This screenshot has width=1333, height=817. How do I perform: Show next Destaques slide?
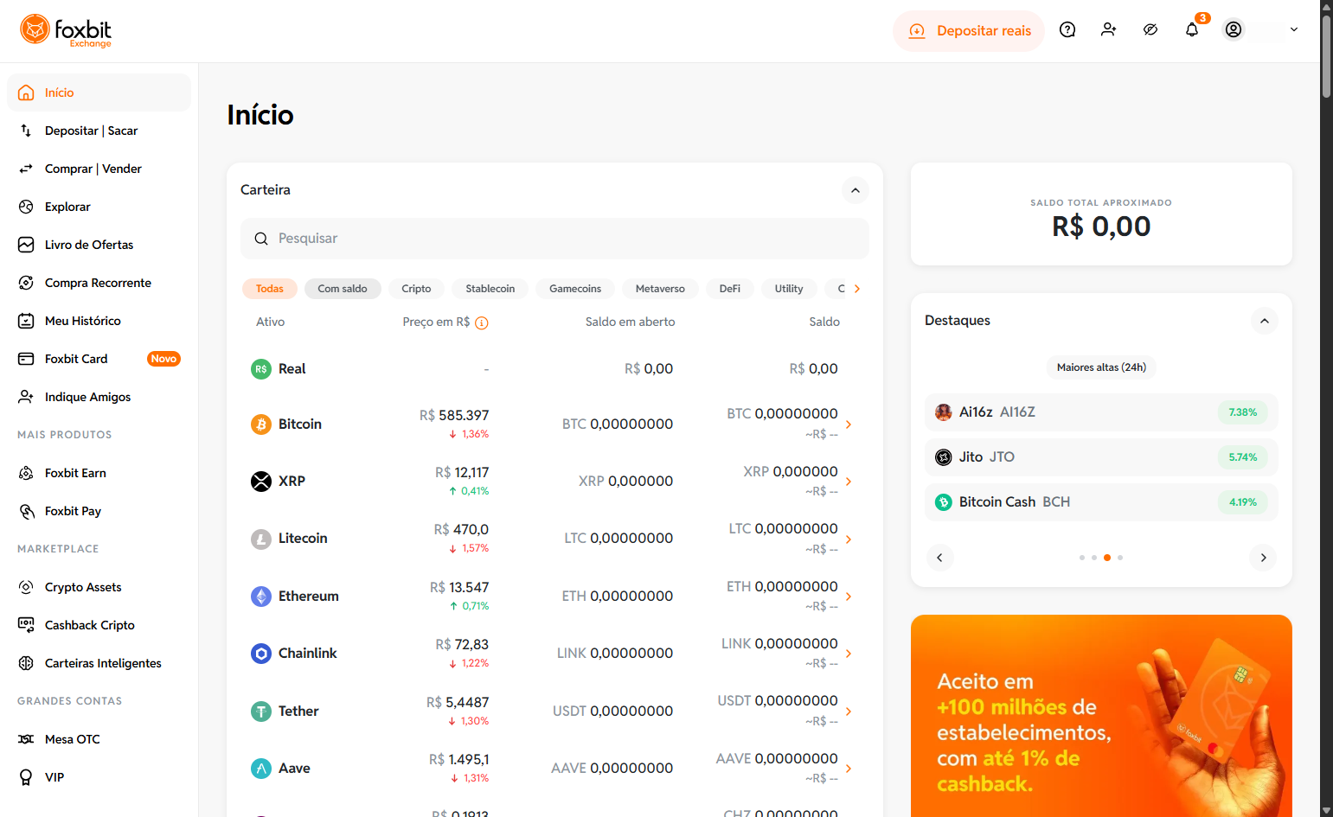point(1263,558)
